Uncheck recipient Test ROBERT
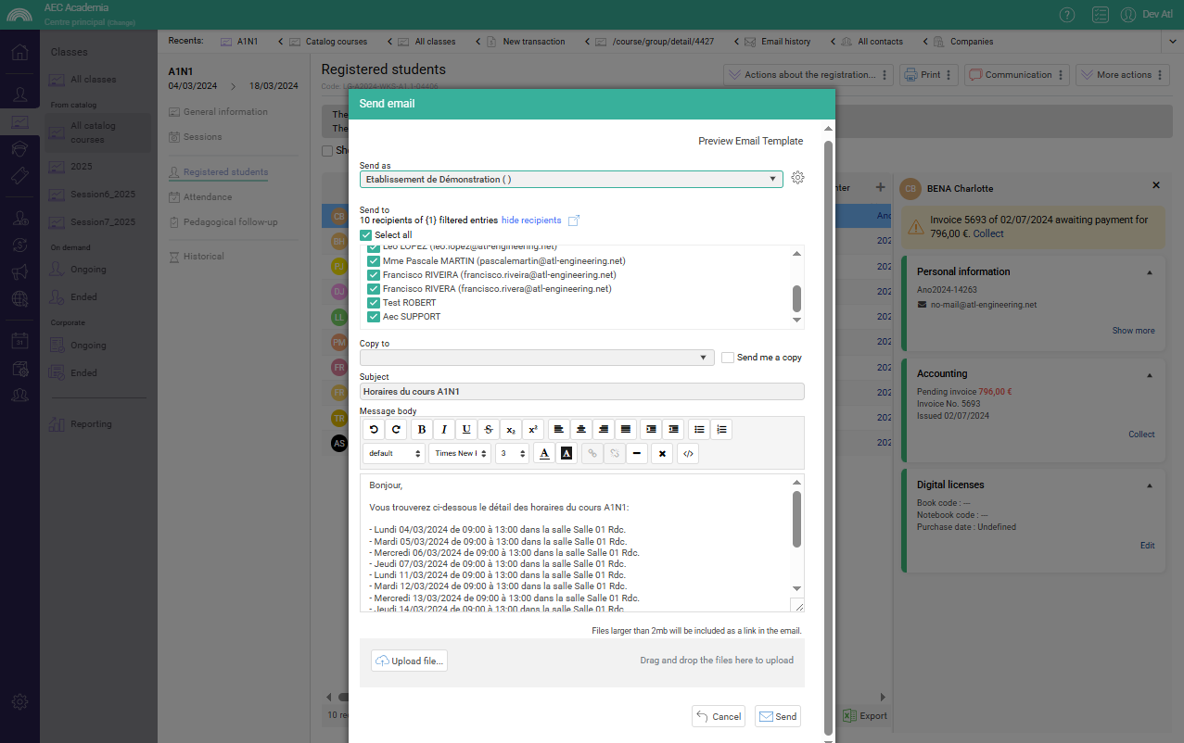The height and width of the screenshot is (743, 1184). pyautogui.click(x=374, y=303)
